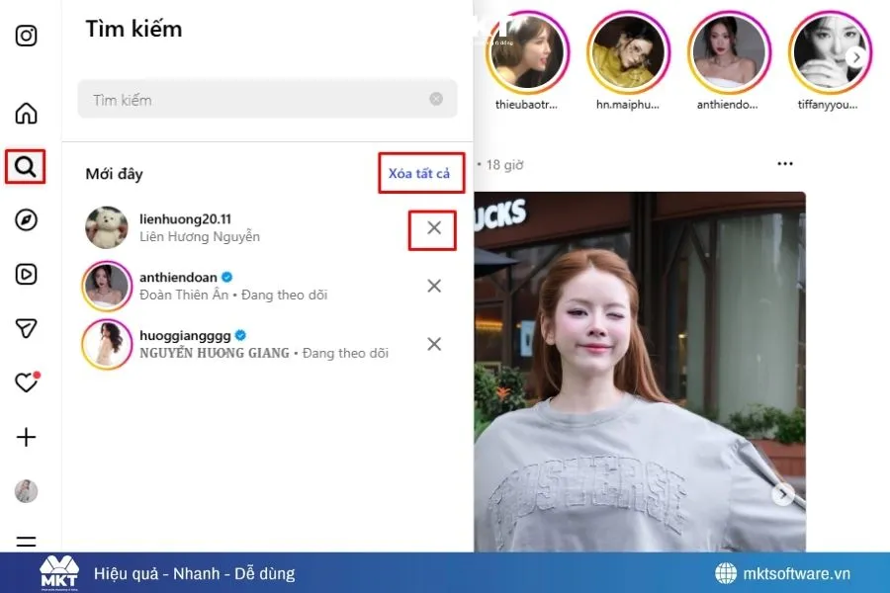Image resolution: width=890 pixels, height=593 pixels.
Task: Open the Reels icon
Action: pyautogui.click(x=27, y=275)
